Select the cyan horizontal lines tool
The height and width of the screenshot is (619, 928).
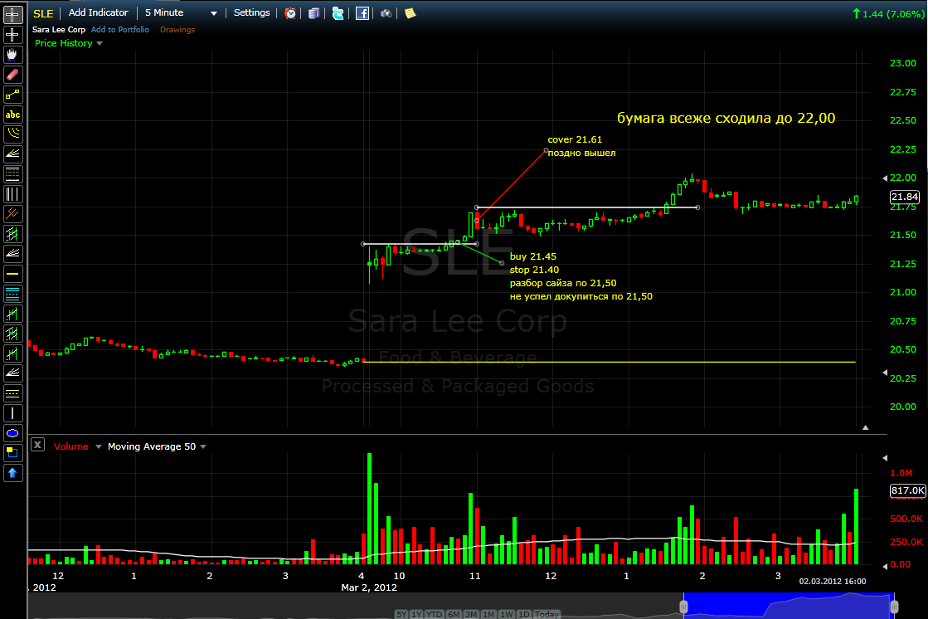[12, 294]
